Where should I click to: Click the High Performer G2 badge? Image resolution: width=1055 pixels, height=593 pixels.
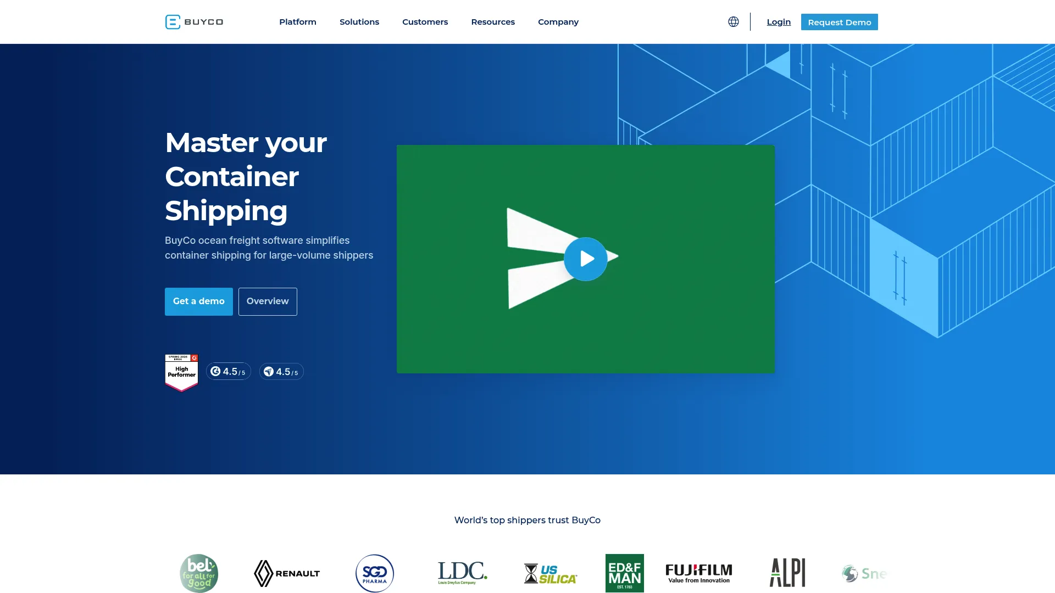tap(181, 372)
